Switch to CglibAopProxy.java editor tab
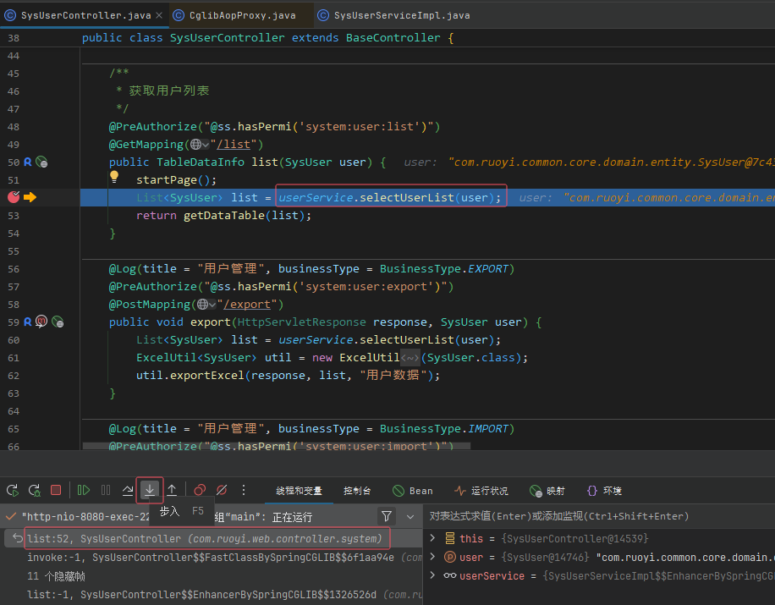The height and width of the screenshot is (605, 775). point(242,15)
